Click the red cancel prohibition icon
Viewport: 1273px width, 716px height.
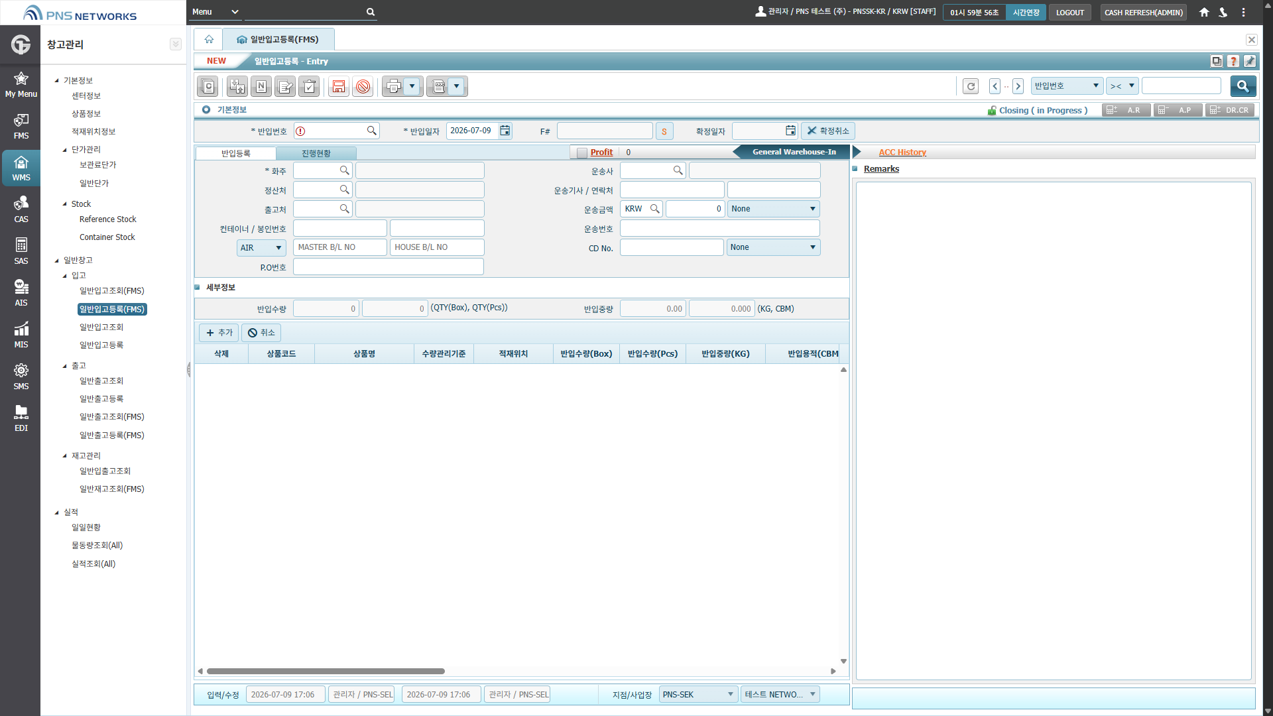tap(363, 86)
